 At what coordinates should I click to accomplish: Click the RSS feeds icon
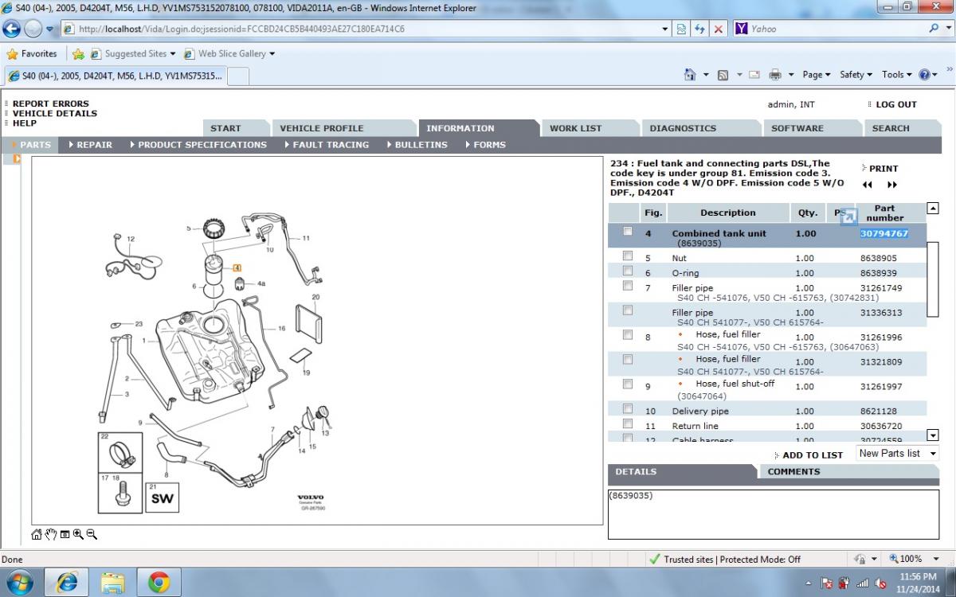(x=723, y=75)
